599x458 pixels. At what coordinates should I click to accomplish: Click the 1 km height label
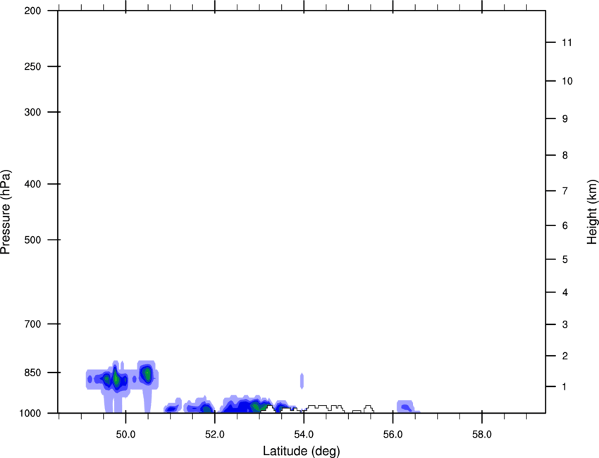[564, 387]
